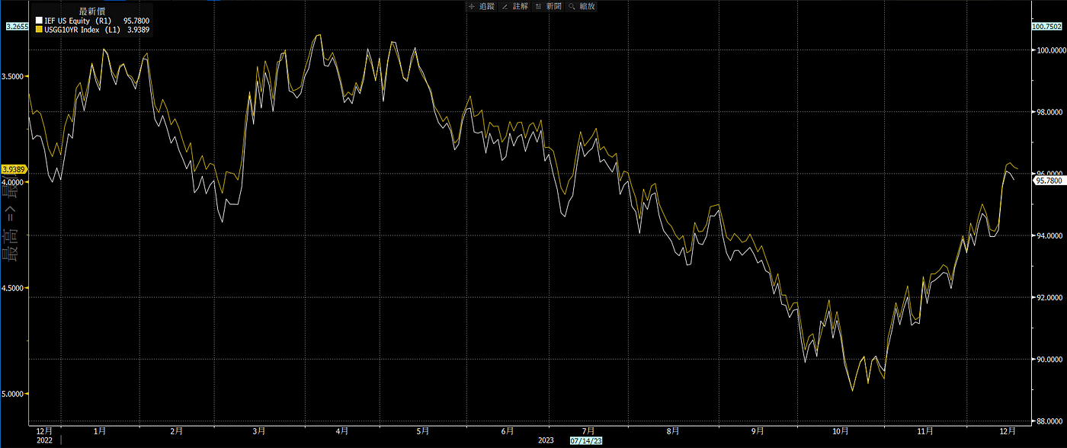The height and width of the screenshot is (448, 1067).
Task: Select the 07/14/23 date marker on time axis
Action: 585,440
